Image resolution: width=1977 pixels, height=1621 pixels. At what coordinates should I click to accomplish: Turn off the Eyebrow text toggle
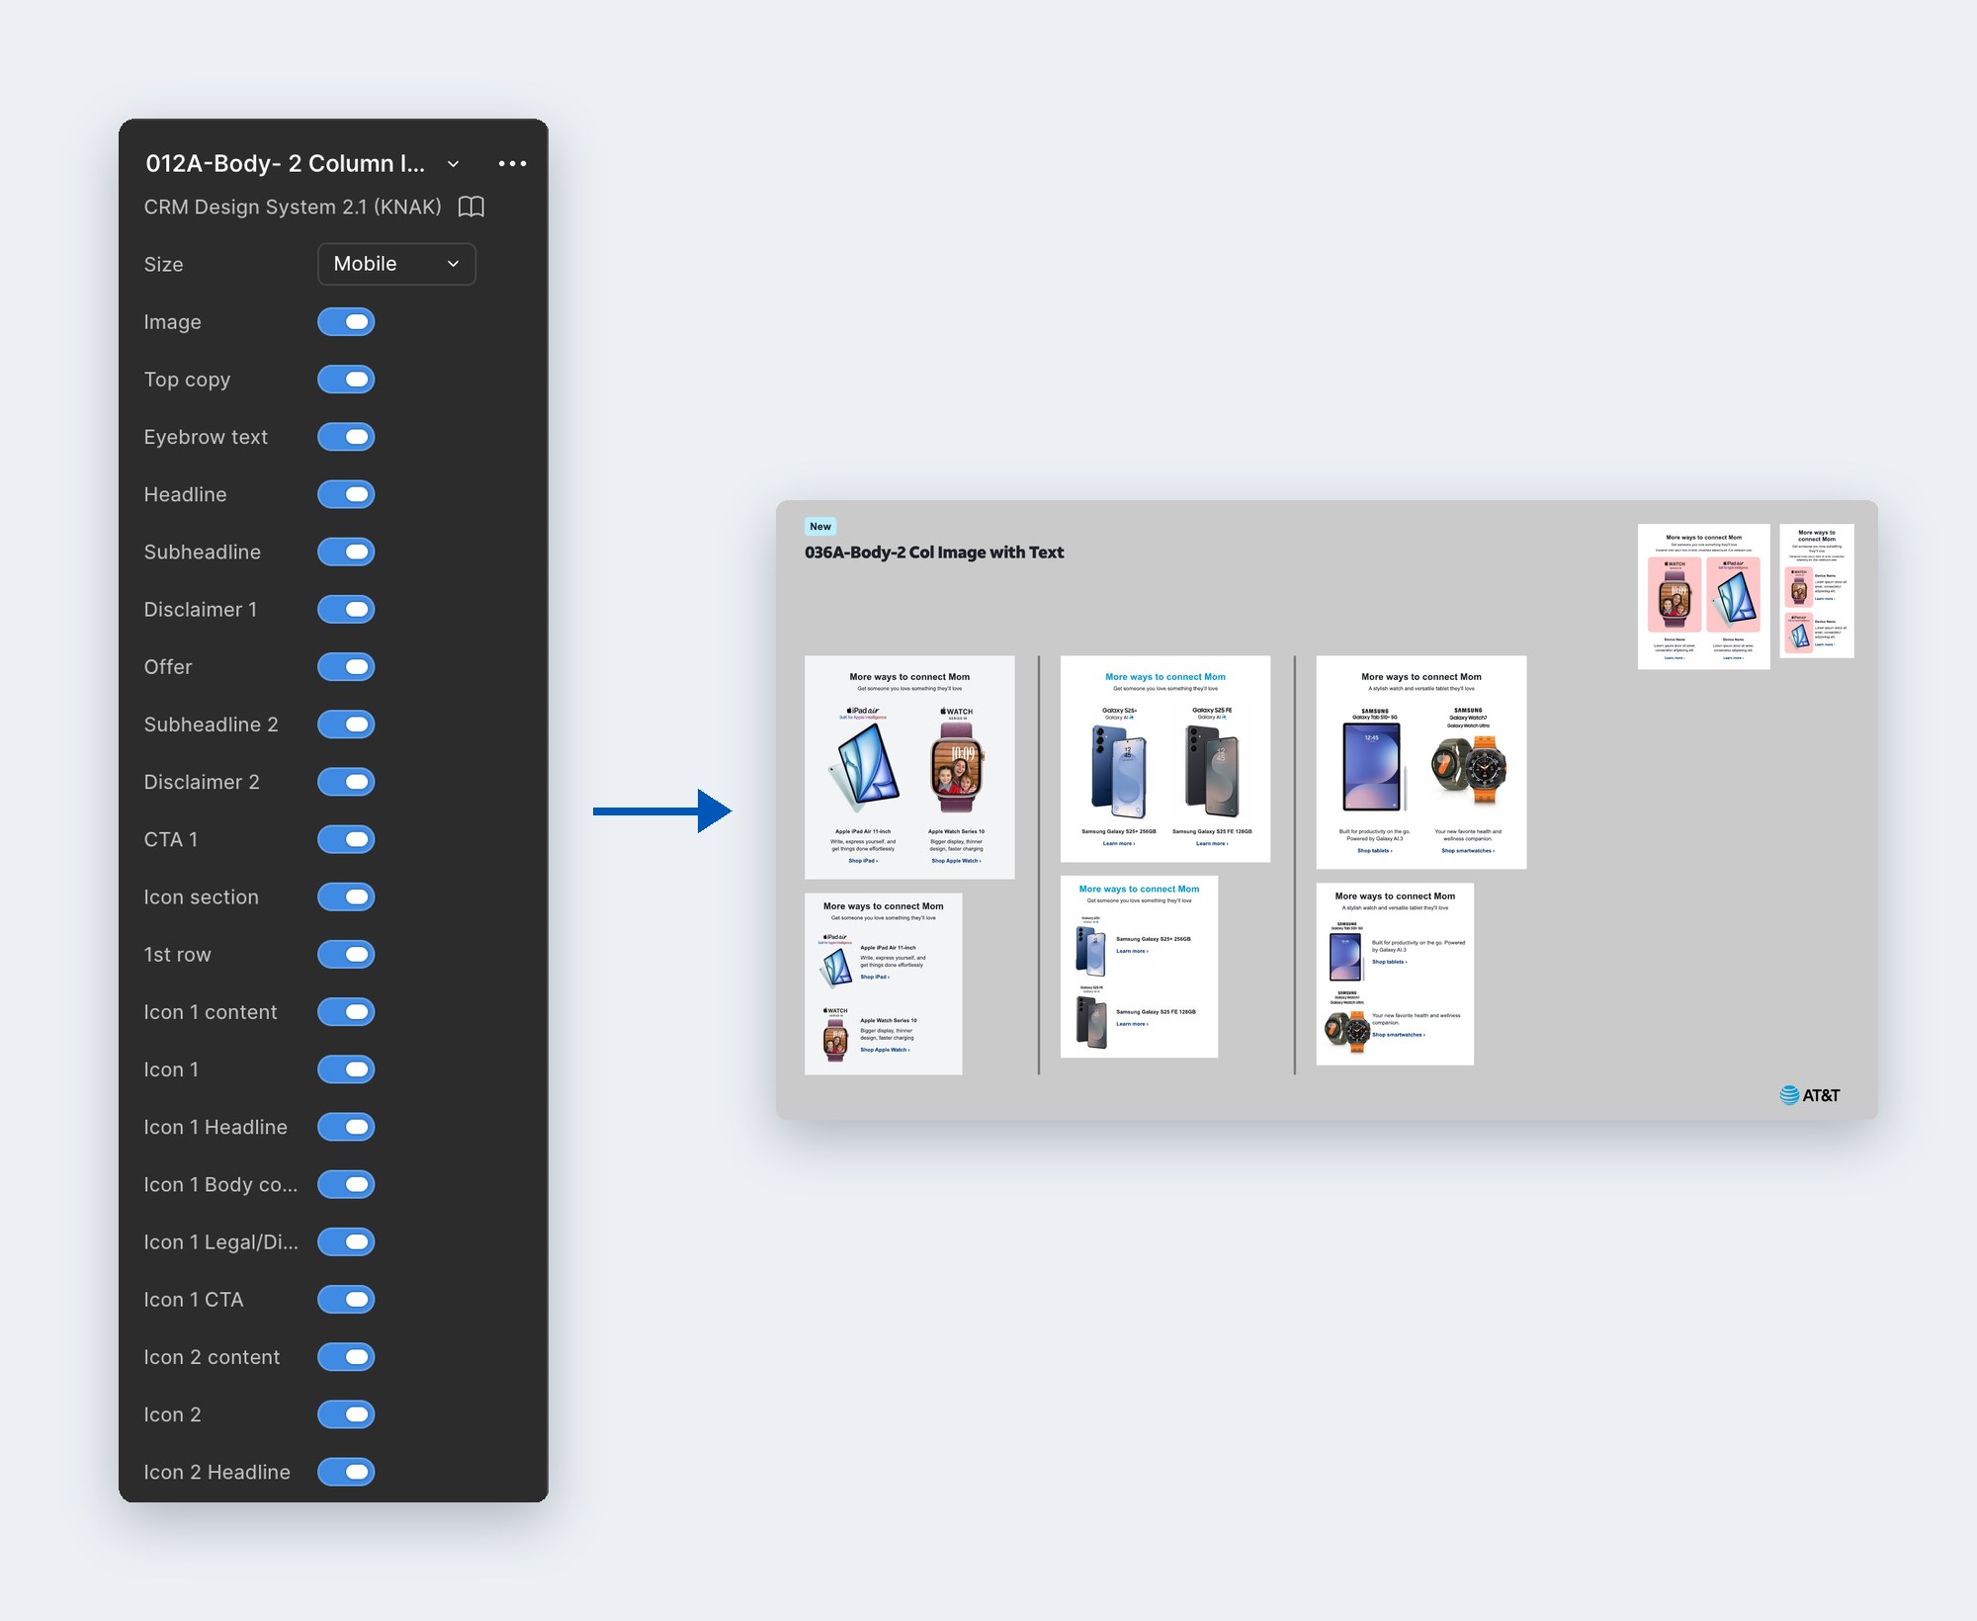click(346, 437)
